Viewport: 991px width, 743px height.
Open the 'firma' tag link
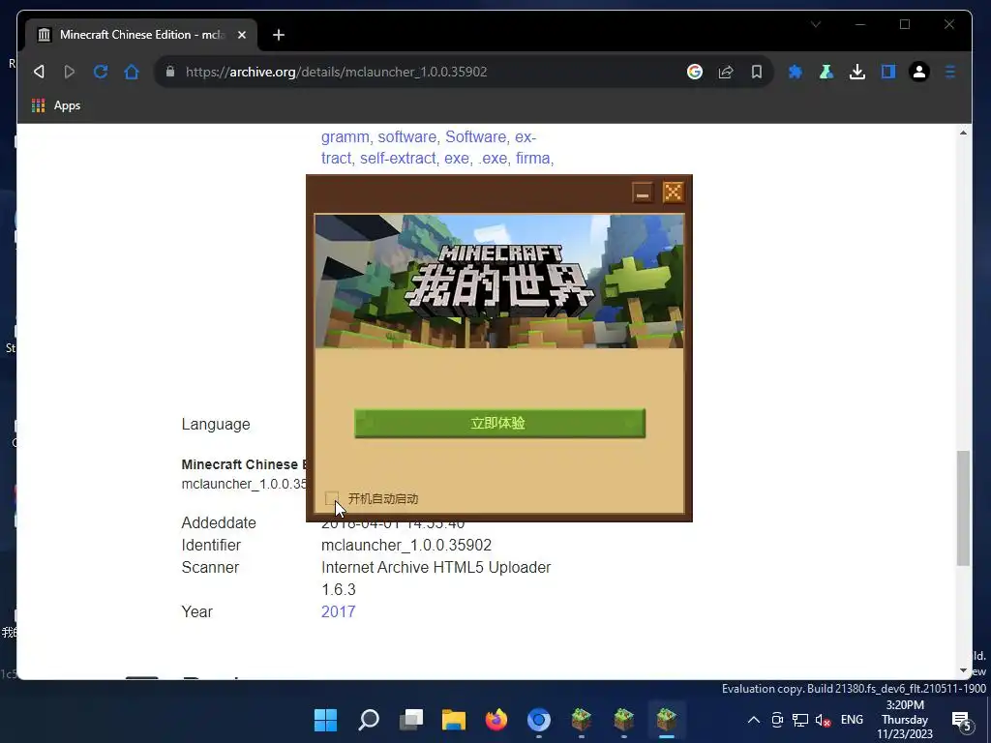[532, 158]
